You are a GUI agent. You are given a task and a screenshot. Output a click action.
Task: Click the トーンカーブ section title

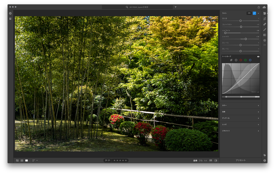(227, 56)
